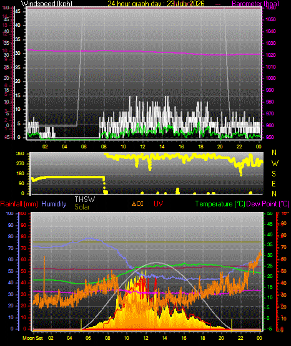Select the Rainfall (mm) legend label
291x346 pixels.
[19, 204]
